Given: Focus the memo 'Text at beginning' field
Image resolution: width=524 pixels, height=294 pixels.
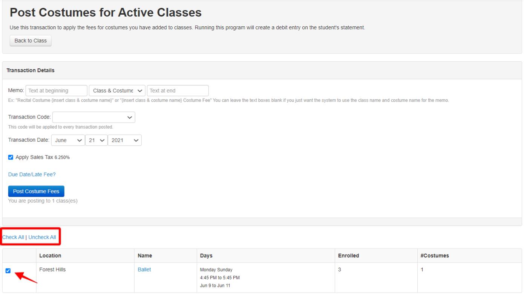Looking at the screenshot, I should click(x=57, y=91).
